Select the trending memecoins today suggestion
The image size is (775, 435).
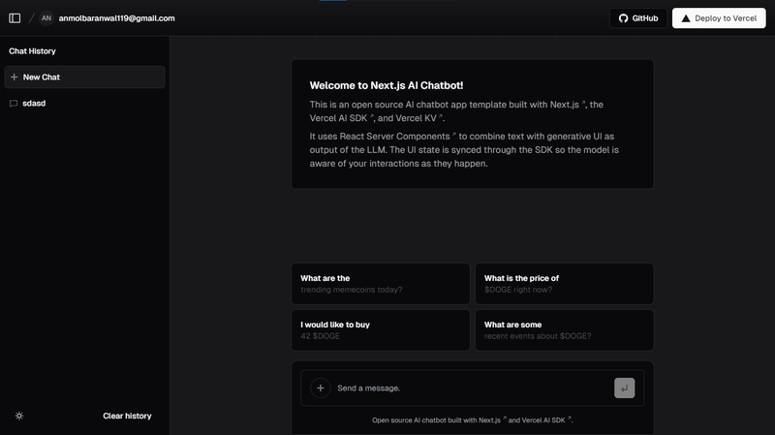tap(381, 284)
